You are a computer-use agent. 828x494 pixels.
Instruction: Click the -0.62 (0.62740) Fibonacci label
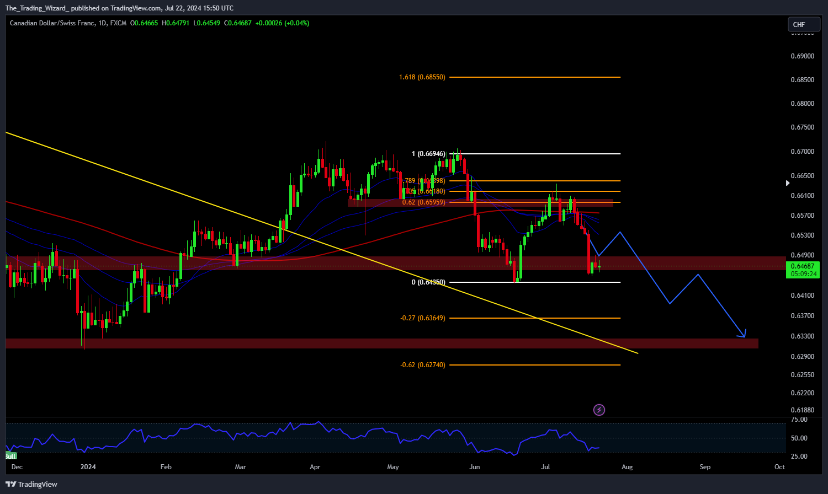point(423,365)
